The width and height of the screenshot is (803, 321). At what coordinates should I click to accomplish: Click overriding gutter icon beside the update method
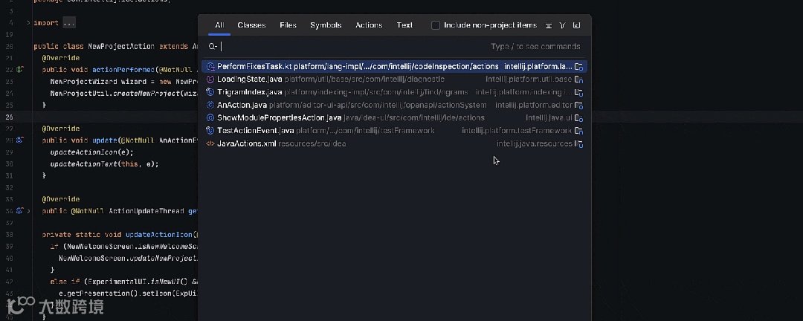(x=20, y=140)
